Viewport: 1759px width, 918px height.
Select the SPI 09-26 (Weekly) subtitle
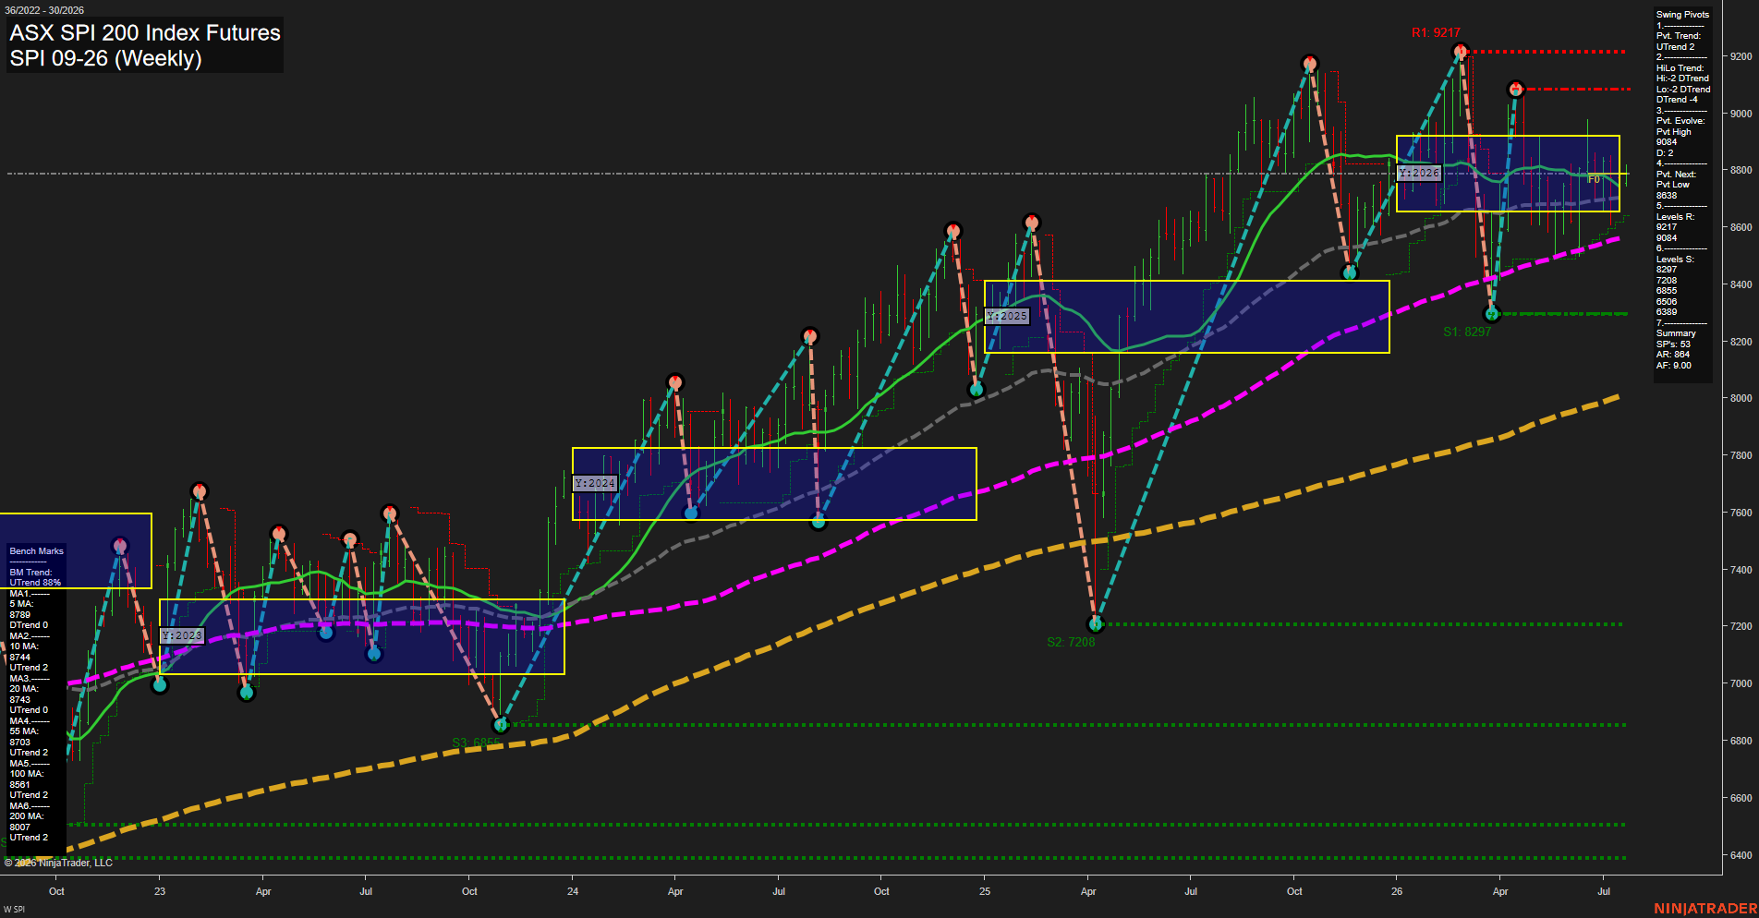click(x=105, y=58)
